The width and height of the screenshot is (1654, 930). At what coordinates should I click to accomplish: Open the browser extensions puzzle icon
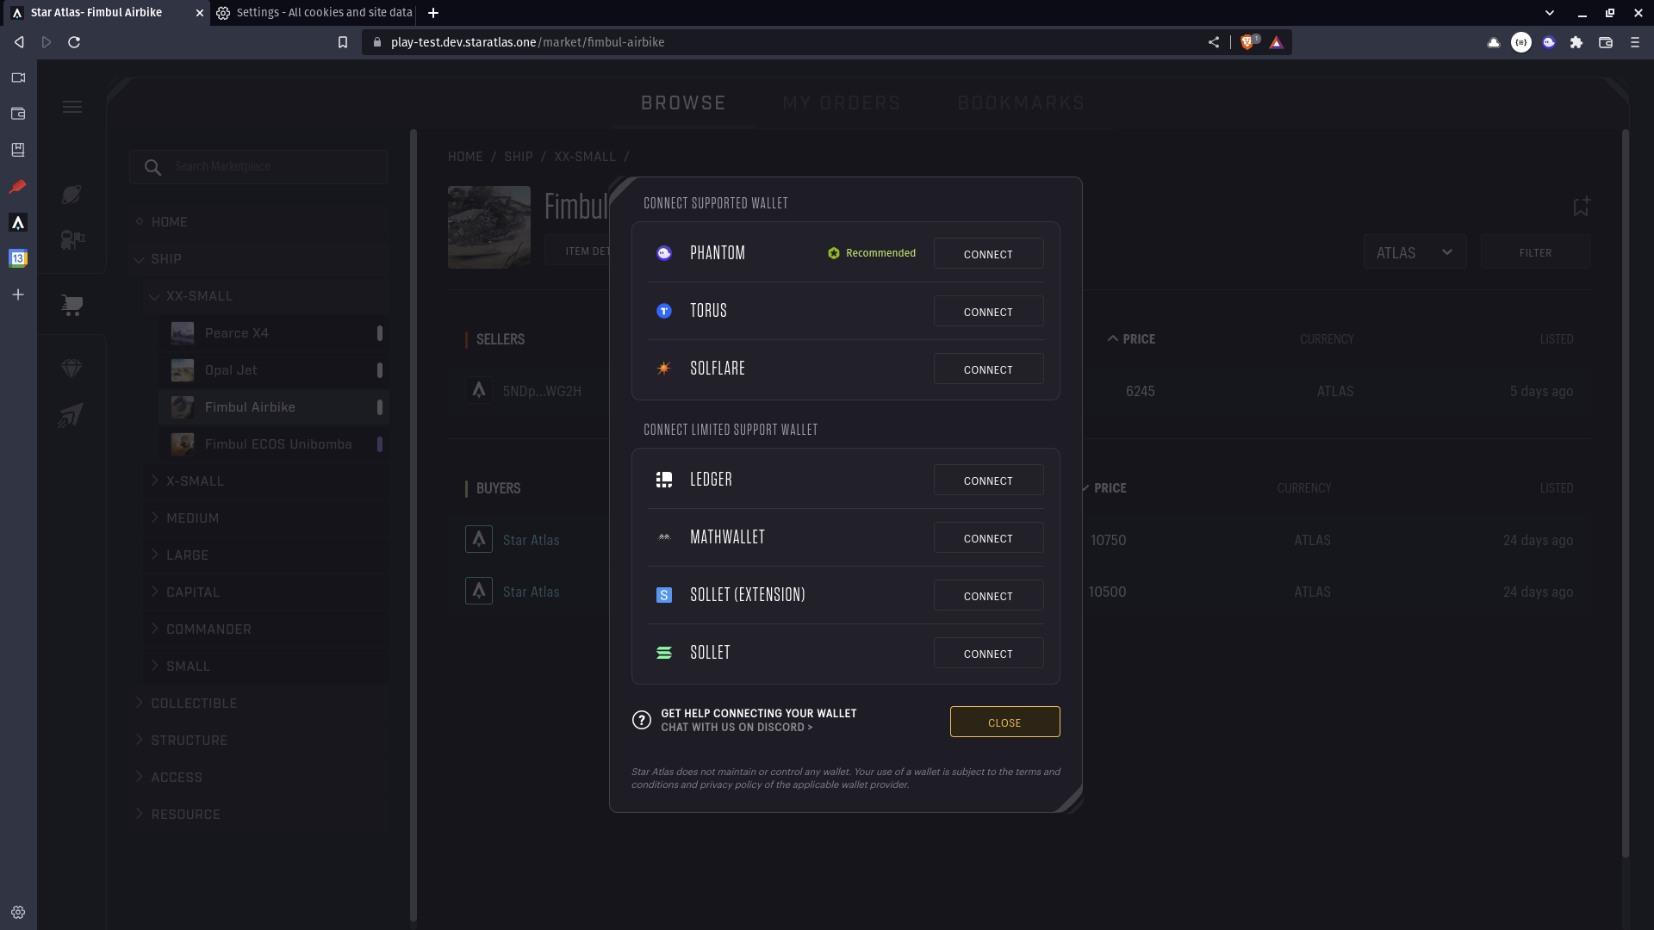pyautogui.click(x=1576, y=42)
